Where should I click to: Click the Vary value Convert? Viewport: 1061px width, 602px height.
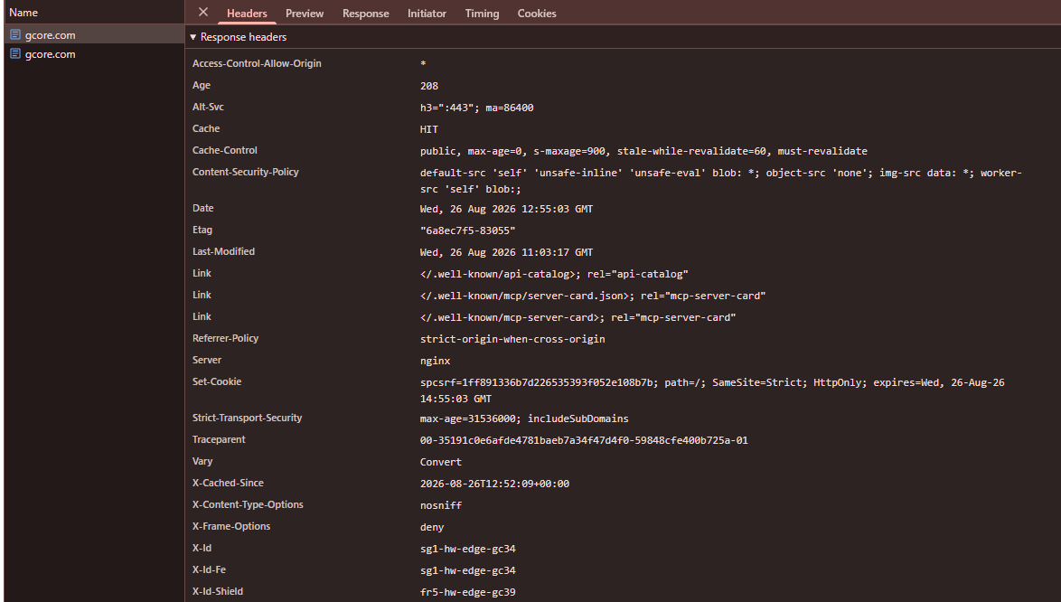pyautogui.click(x=440, y=462)
